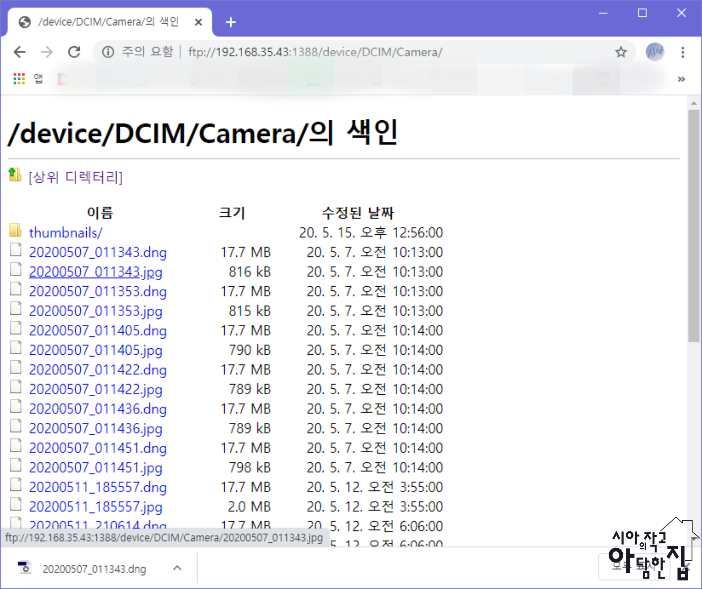This screenshot has width=702, height=589.
Task: Expand hidden bookmarks with the double chevron
Action: click(681, 79)
